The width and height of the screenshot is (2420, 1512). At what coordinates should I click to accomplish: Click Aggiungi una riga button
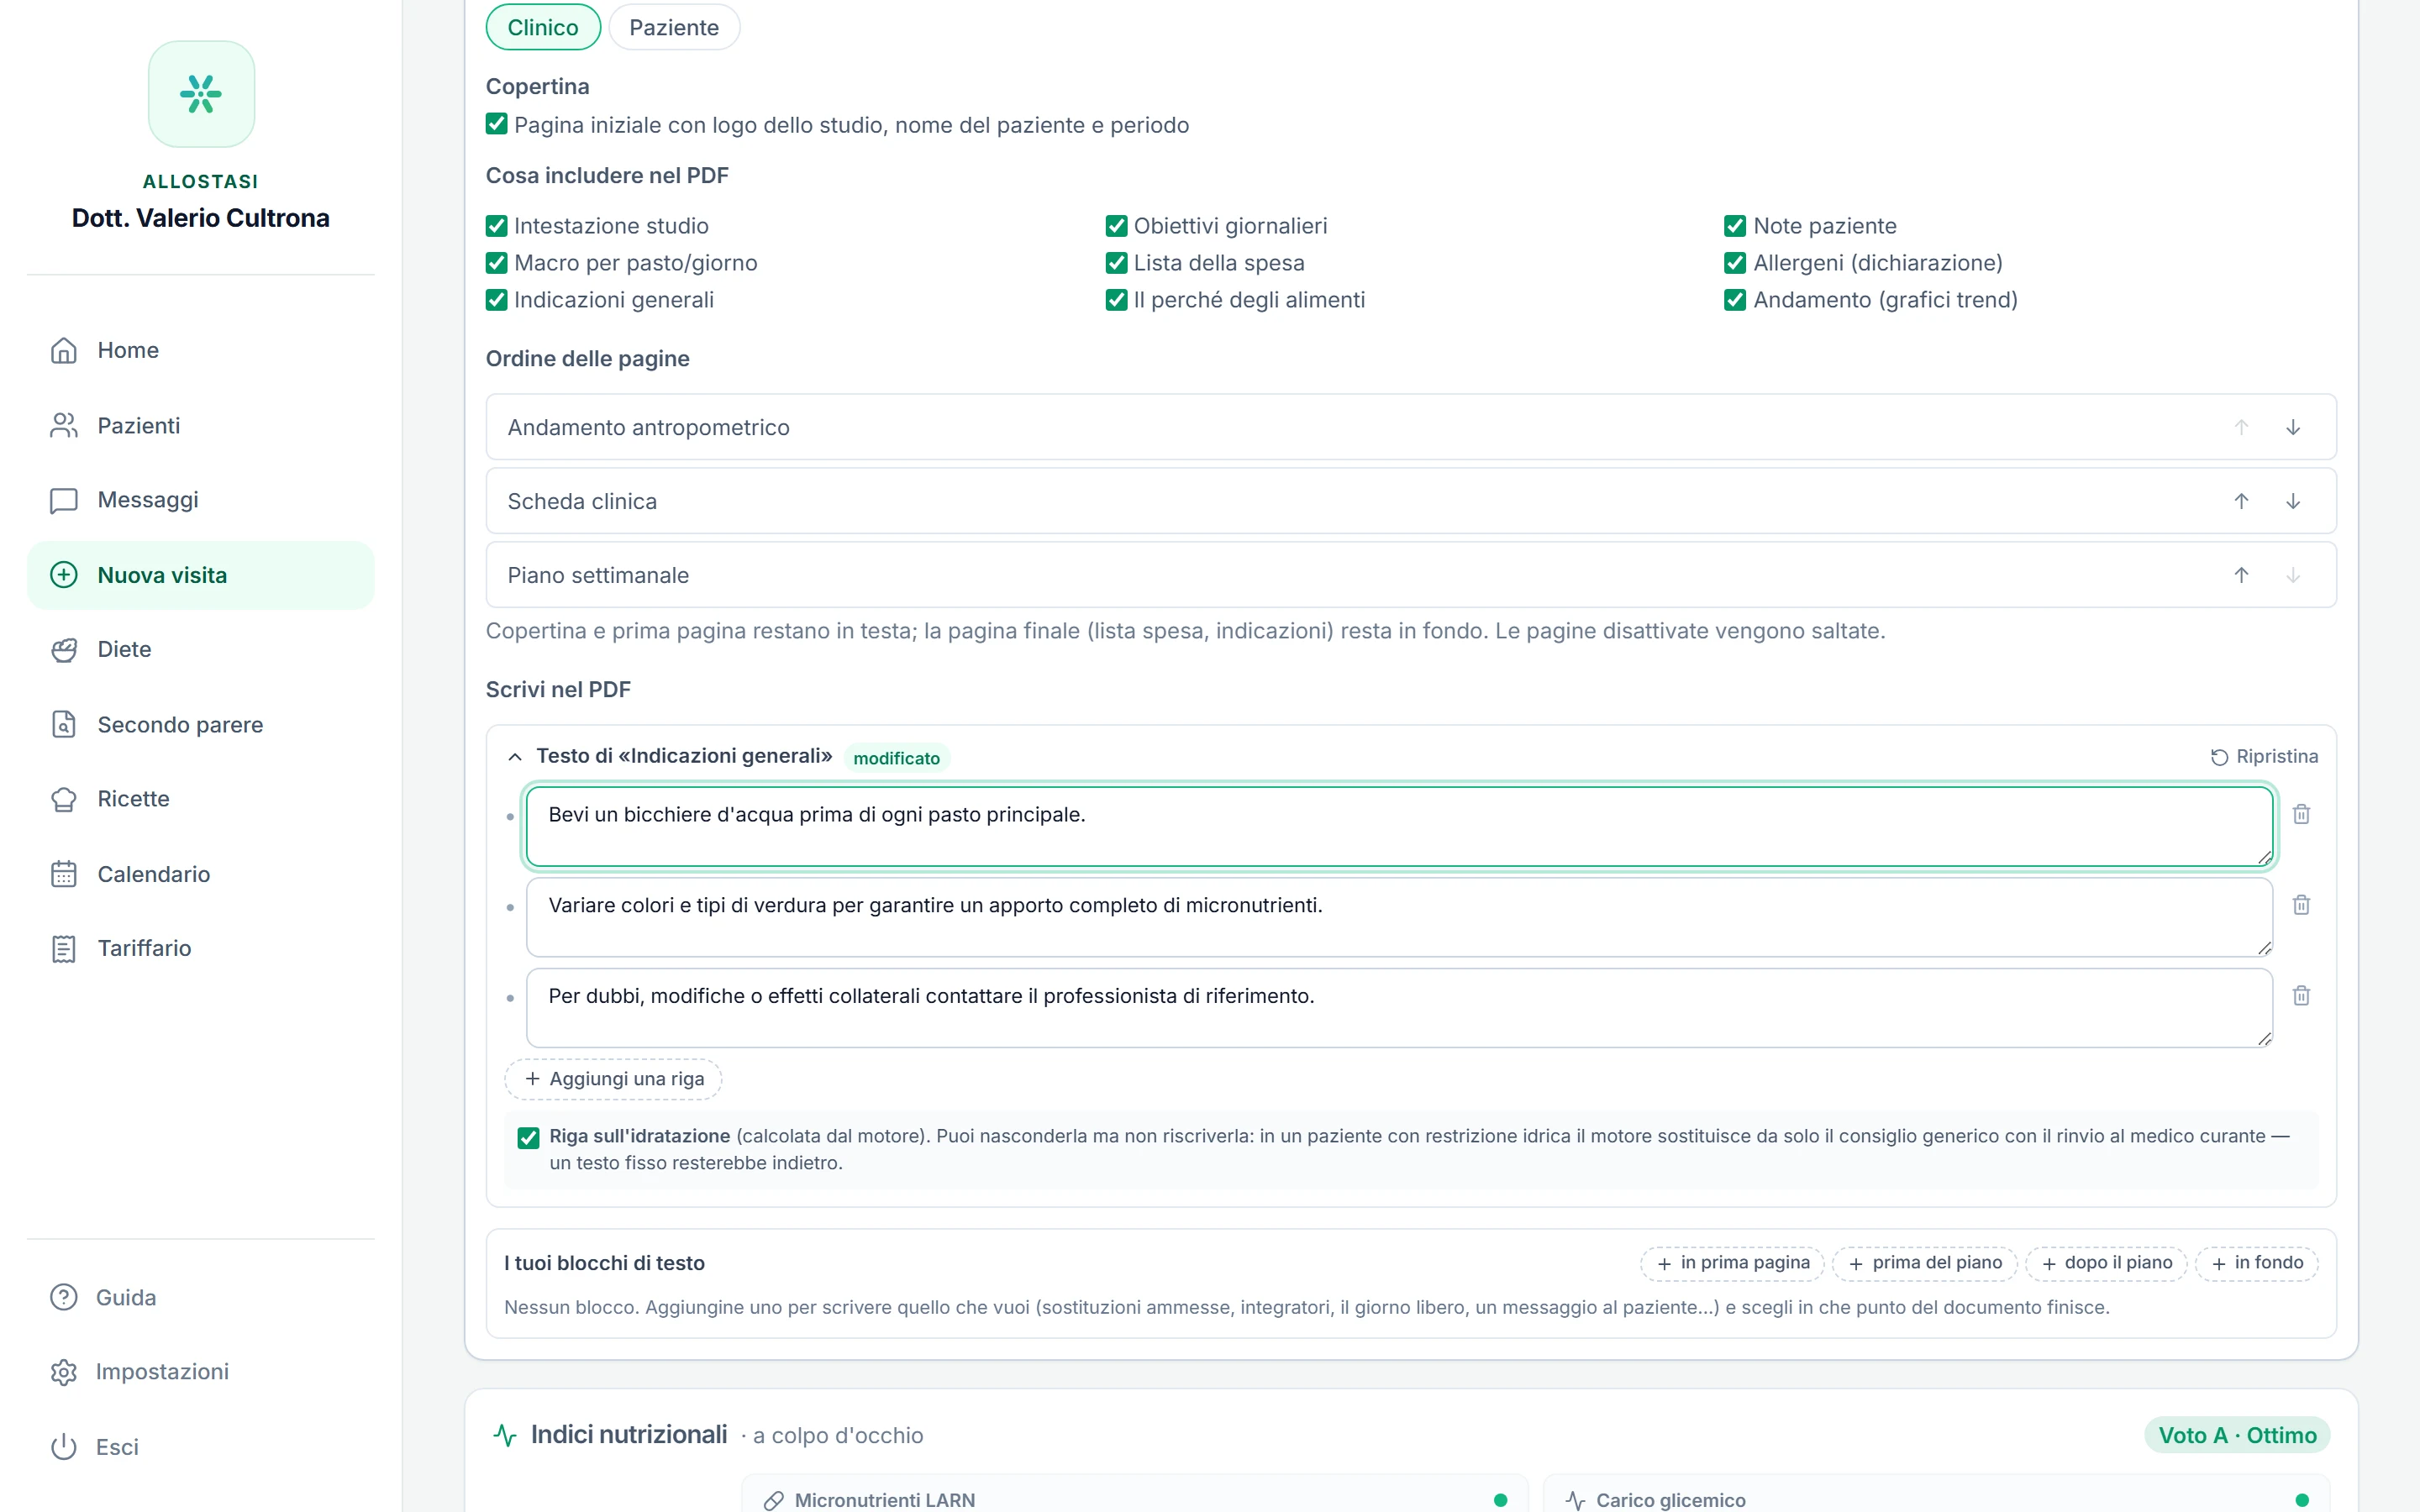(613, 1079)
